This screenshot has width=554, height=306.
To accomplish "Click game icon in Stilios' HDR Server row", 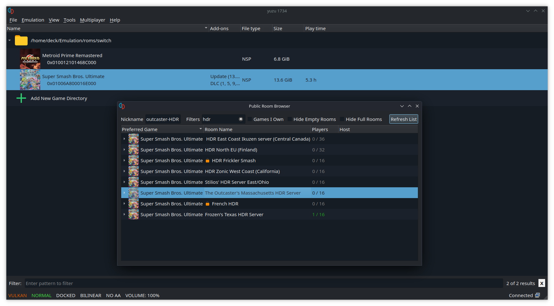I will pyautogui.click(x=134, y=182).
